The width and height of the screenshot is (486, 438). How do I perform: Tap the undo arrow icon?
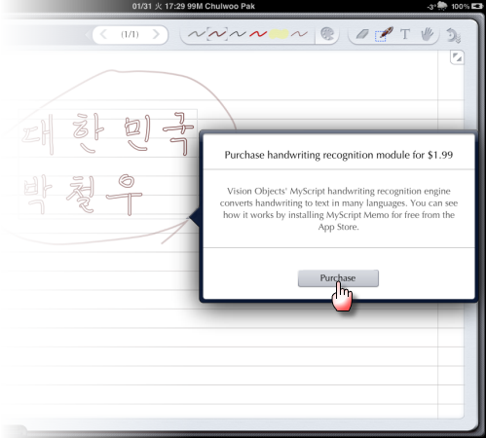[453, 35]
